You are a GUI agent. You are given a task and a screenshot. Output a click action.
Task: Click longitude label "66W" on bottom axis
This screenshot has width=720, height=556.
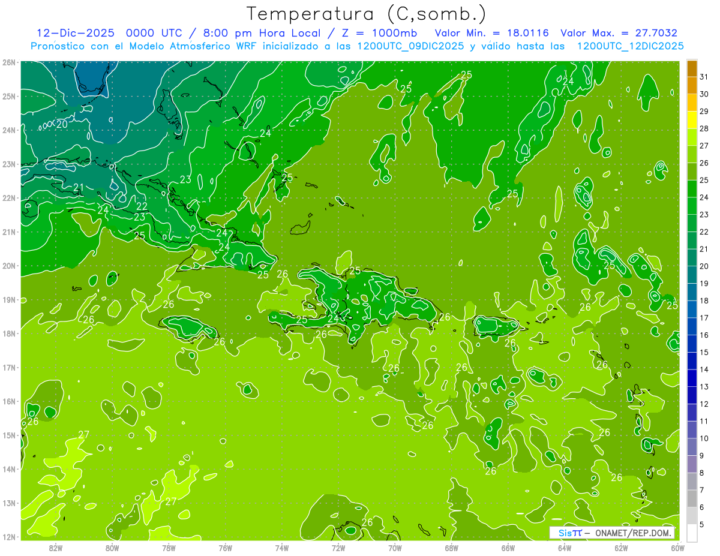tap(508, 547)
